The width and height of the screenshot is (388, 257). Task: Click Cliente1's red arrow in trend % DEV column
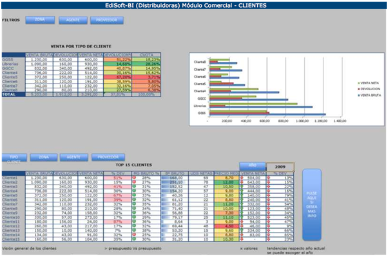pos(269,178)
